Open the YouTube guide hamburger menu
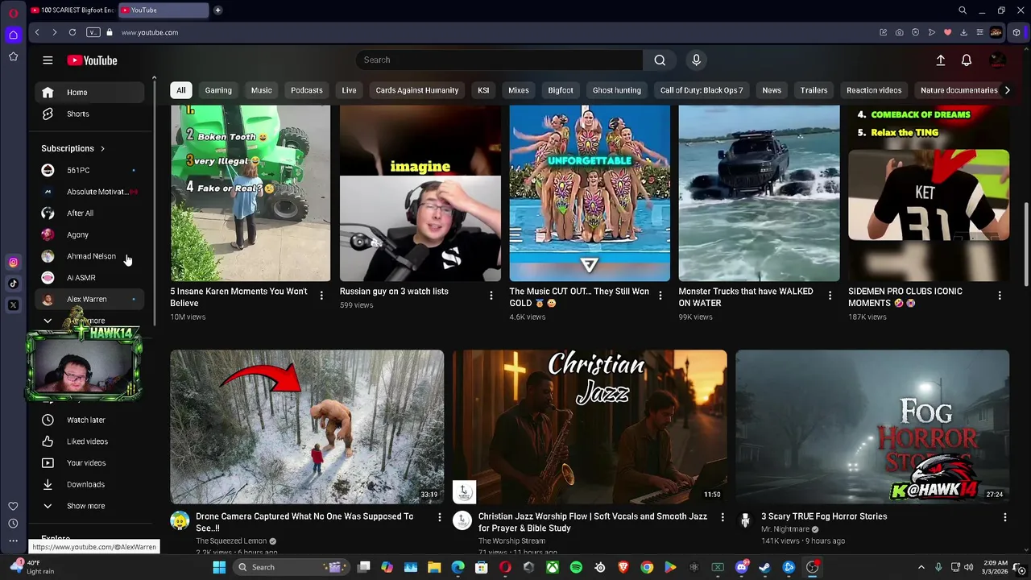Screen dimensions: 1031x580 tap(48, 60)
